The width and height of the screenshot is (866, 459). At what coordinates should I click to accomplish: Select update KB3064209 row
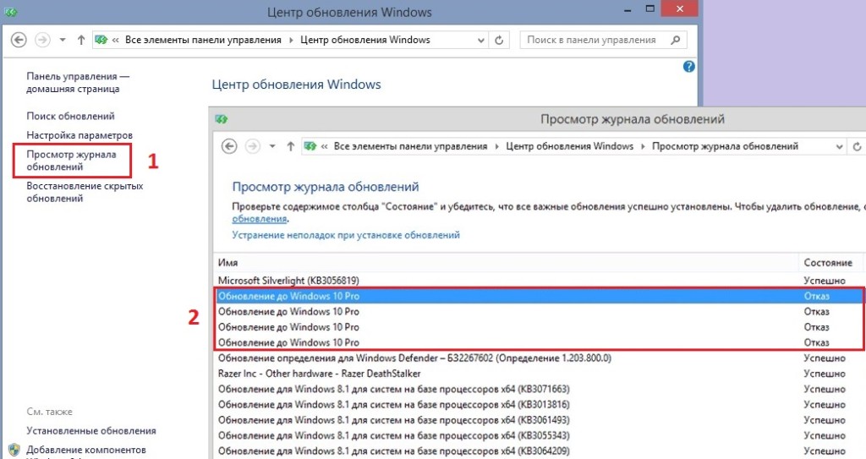tap(540, 451)
